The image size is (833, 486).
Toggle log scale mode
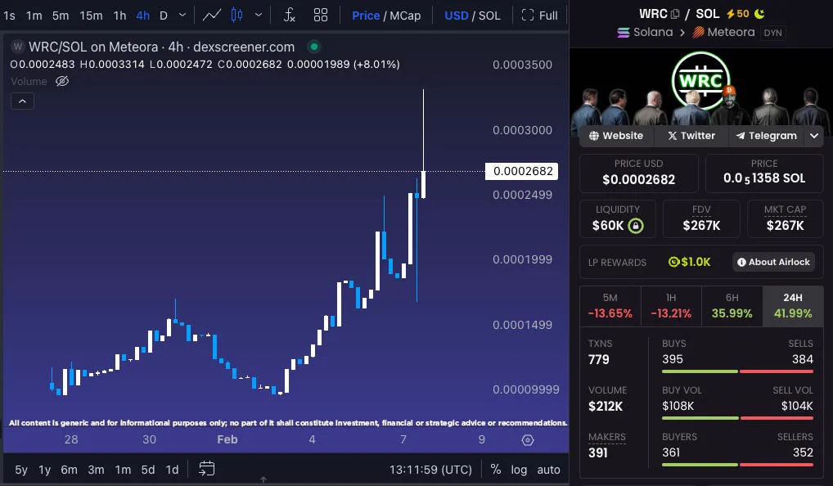click(x=519, y=470)
